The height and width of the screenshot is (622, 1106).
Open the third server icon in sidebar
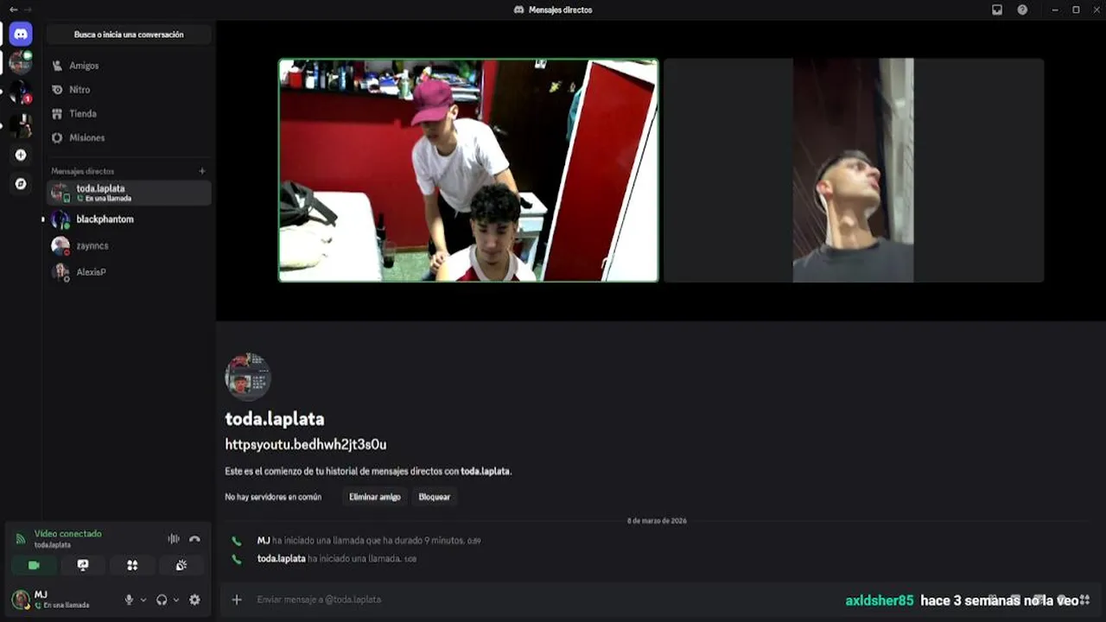pos(21,125)
